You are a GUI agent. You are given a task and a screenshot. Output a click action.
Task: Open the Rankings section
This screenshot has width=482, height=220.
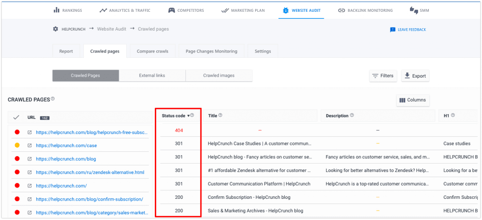68,10
